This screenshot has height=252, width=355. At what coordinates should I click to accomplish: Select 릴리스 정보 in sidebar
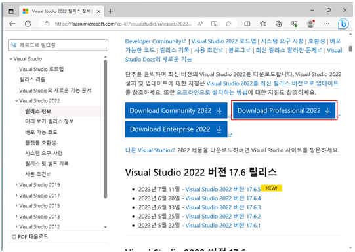tap(38, 111)
